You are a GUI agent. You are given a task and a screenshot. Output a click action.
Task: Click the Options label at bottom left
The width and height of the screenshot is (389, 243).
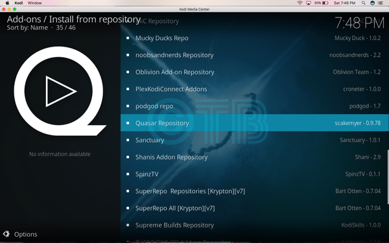click(25, 235)
